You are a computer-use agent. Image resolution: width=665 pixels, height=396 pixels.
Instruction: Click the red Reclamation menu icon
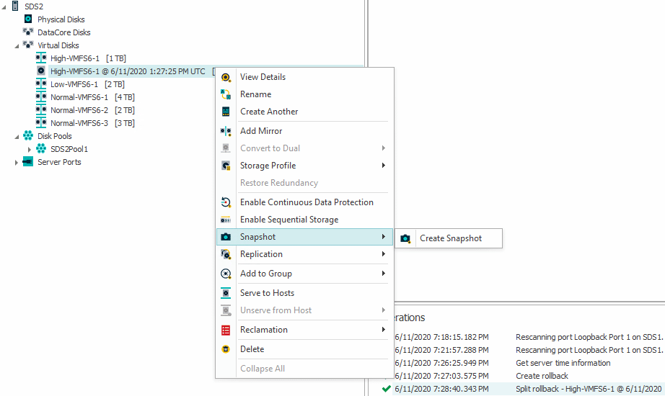point(226,330)
